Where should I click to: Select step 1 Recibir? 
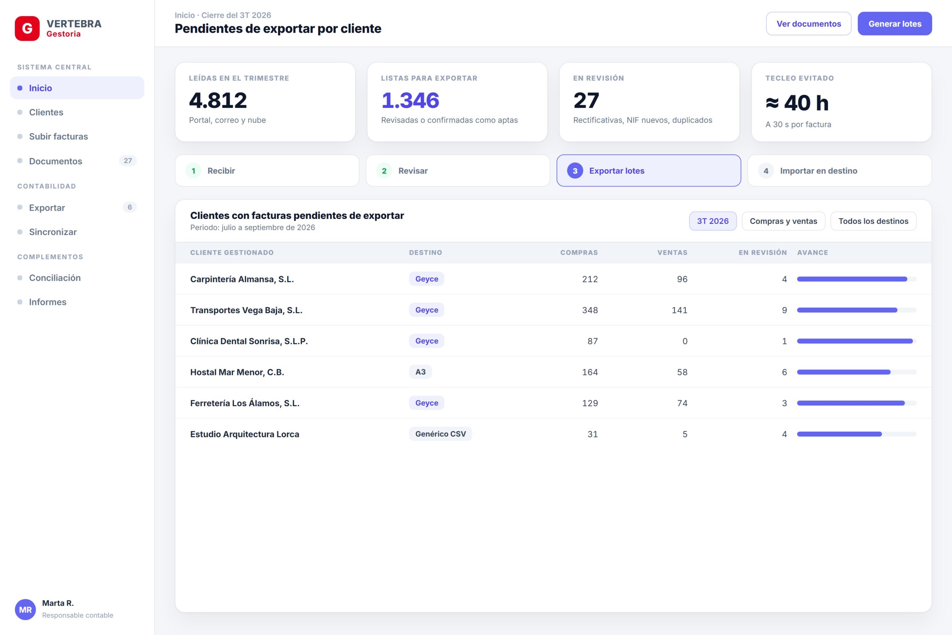pos(267,171)
